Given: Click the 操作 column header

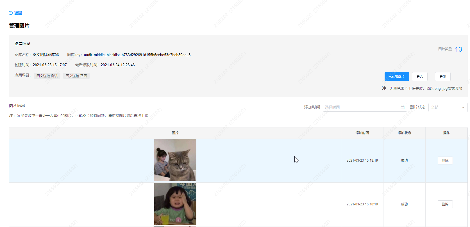Looking at the screenshot, I should click(447, 133).
